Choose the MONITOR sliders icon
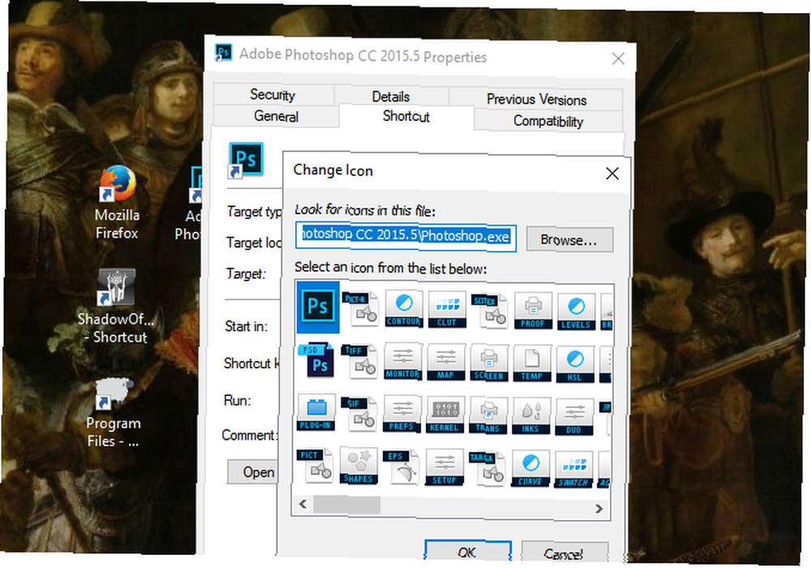Screen dimensions: 811x568 point(403,362)
